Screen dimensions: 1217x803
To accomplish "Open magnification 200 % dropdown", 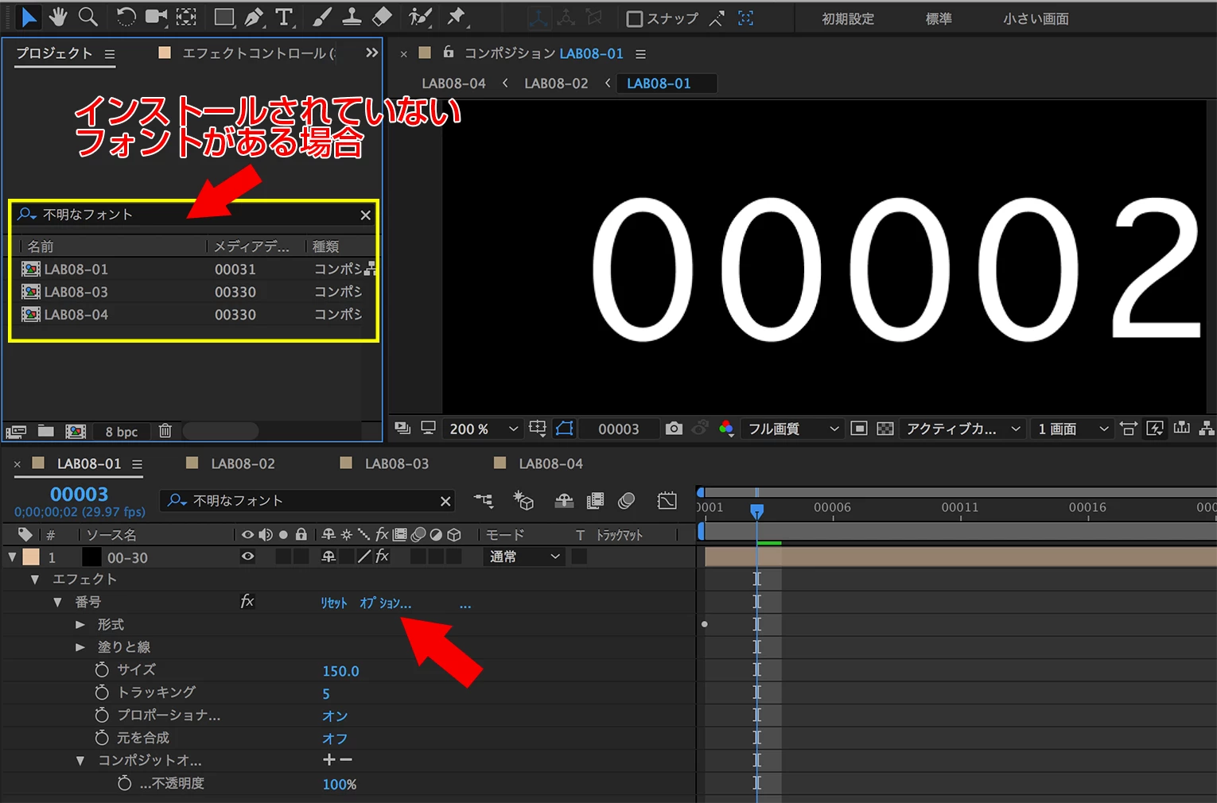I will click(x=483, y=429).
